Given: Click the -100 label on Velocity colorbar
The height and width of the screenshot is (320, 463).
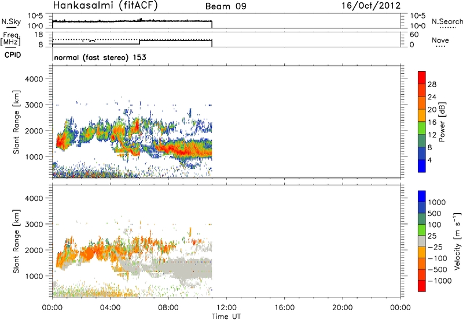Looking at the screenshot, I should (438, 258).
